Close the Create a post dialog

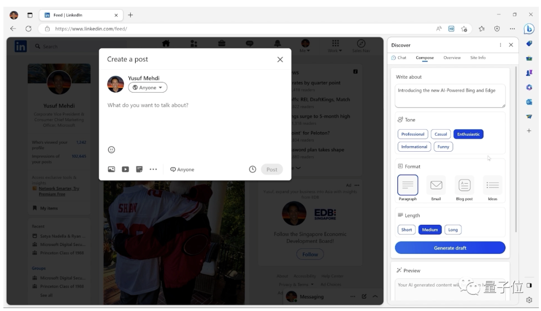pos(280,59)
